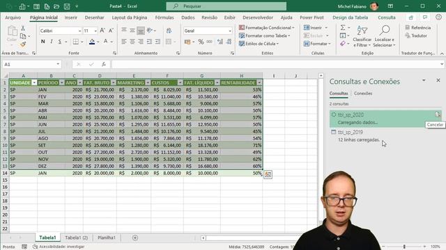The width and height of the screenshot is (446, 250).
Task: Open the PERÍODO column filter dropdown
Action: coord(62,83)
